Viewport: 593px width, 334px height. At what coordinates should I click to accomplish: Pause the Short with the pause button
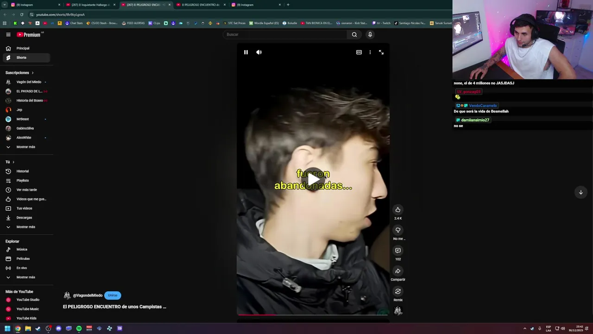pos(246,52)
